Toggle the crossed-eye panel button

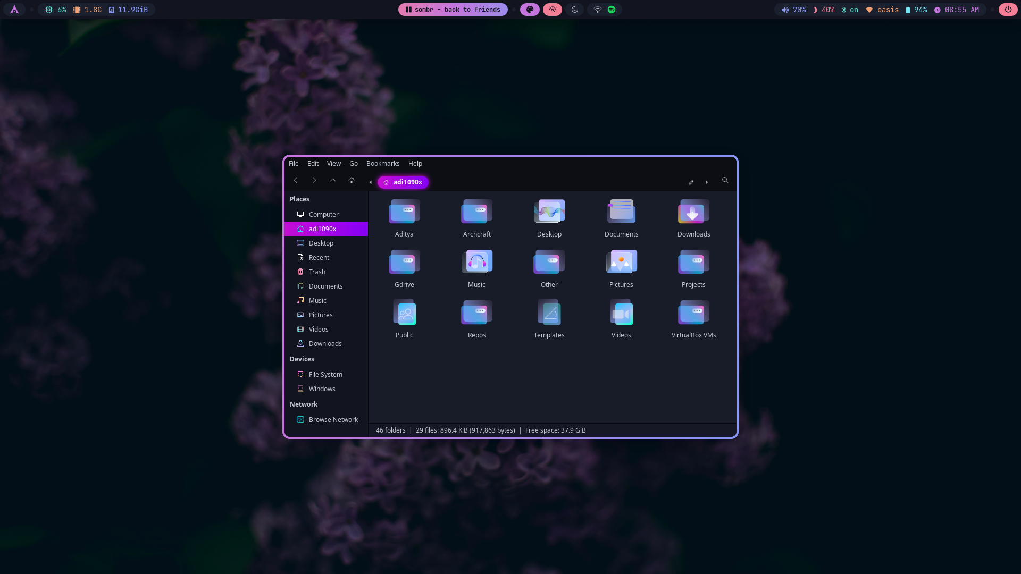pyautogui.click(x=553, y=10)
